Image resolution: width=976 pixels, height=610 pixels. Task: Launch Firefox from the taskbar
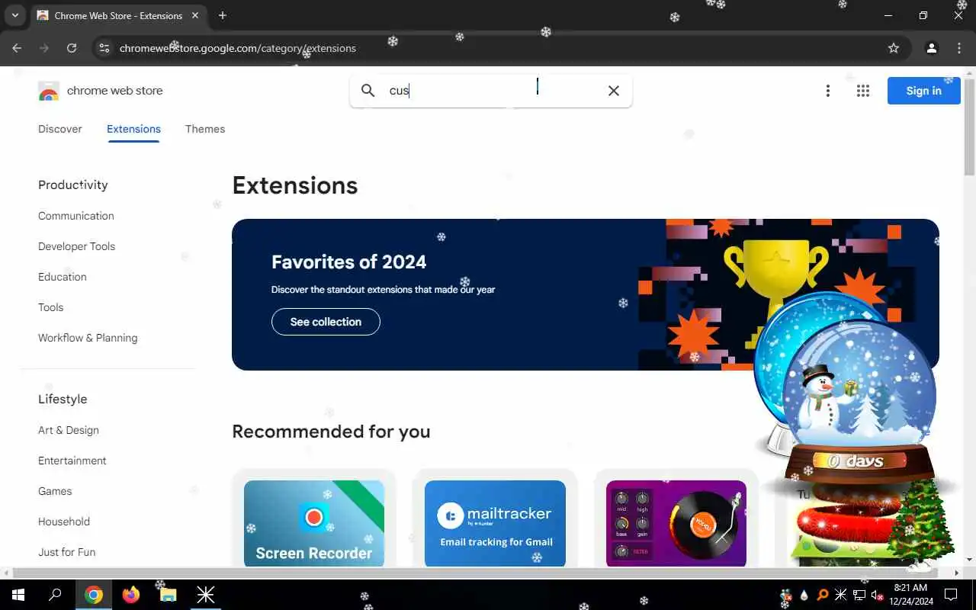[131, 595]
